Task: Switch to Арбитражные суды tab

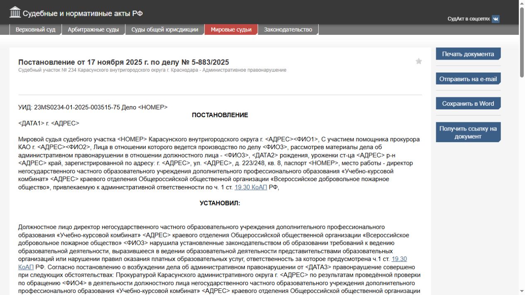Action: pyautogui.click(x=93, y=29)
